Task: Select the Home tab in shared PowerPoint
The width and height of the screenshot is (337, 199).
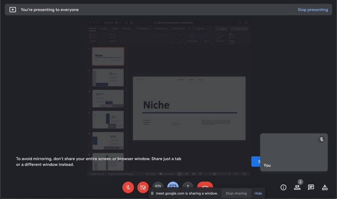Action: (x=92, y=29)
